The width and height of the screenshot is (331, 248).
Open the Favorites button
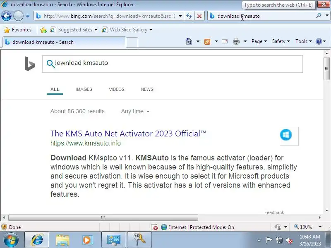pos(18,30)
